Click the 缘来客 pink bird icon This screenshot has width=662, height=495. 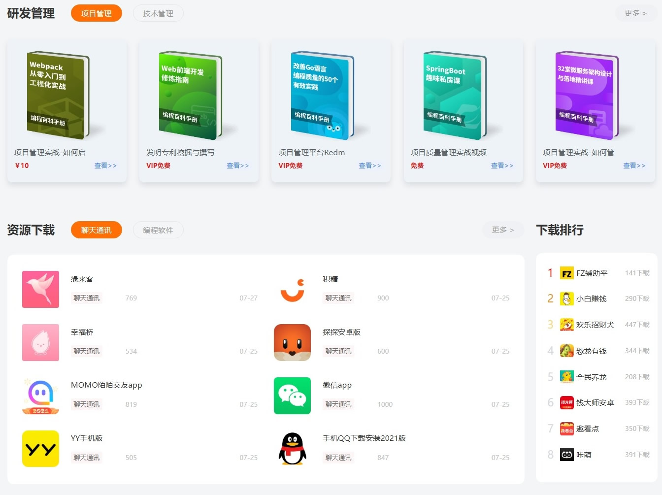(x=40, y=290)
